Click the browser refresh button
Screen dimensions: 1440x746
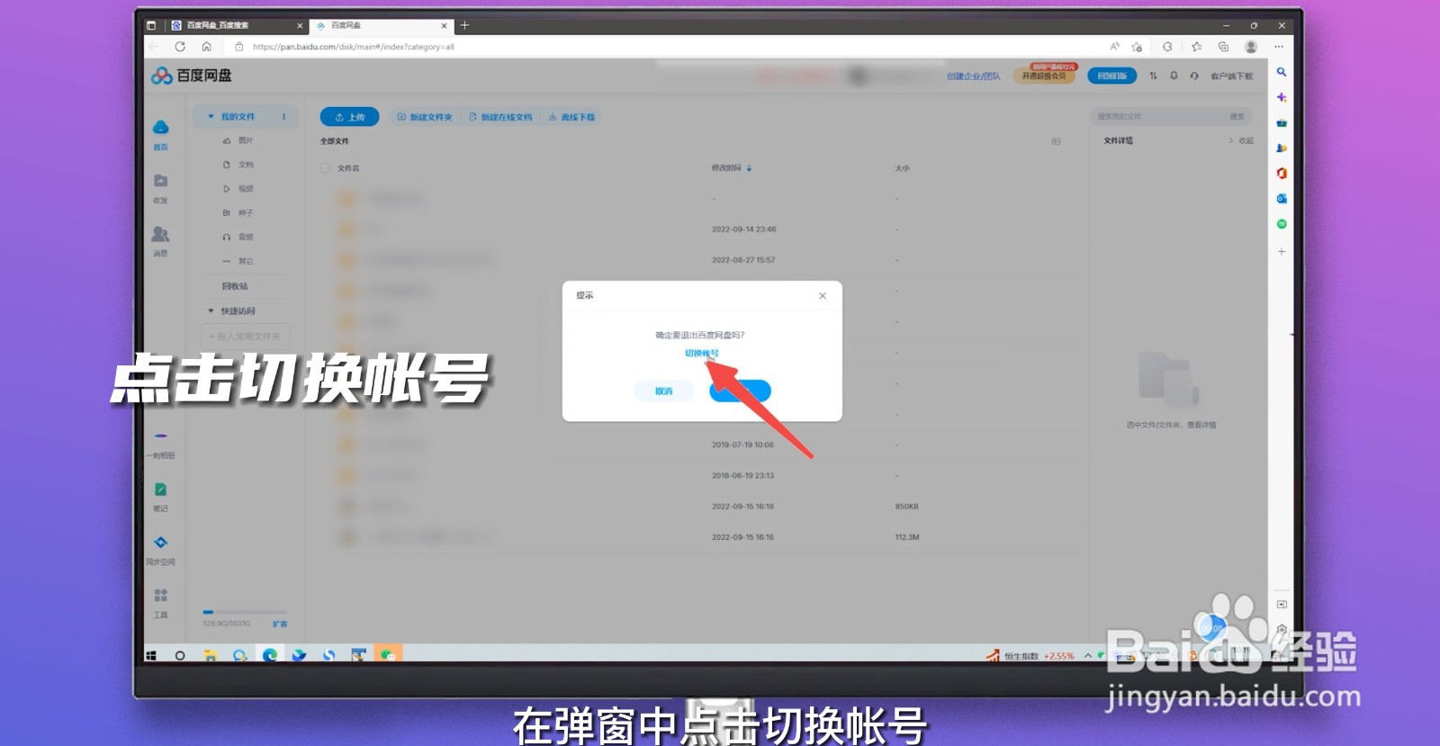180,47
